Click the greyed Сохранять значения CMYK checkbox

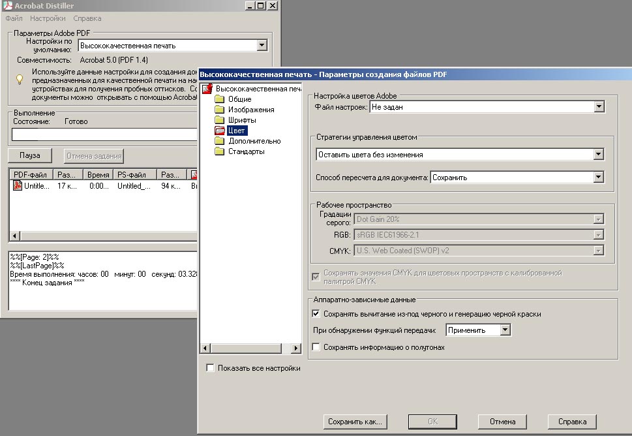(316, 277)
